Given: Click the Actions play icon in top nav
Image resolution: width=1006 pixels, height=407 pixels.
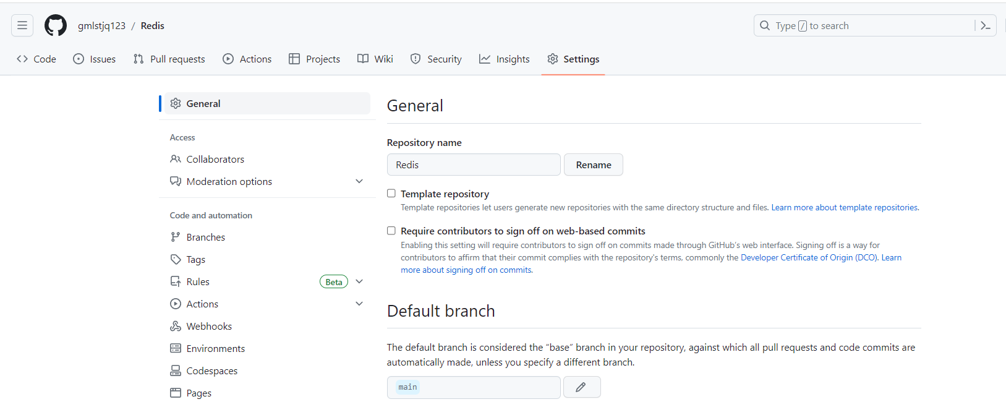Looking at the screenshot, I should tap(228, 59).
